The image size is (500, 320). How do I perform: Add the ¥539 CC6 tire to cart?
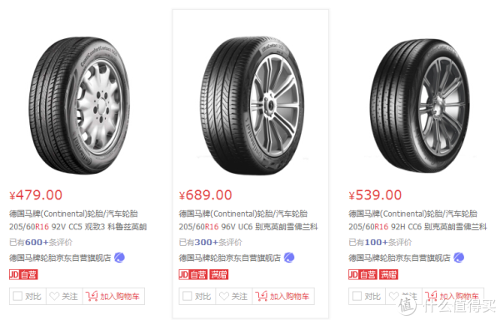(x=452, y=296)
